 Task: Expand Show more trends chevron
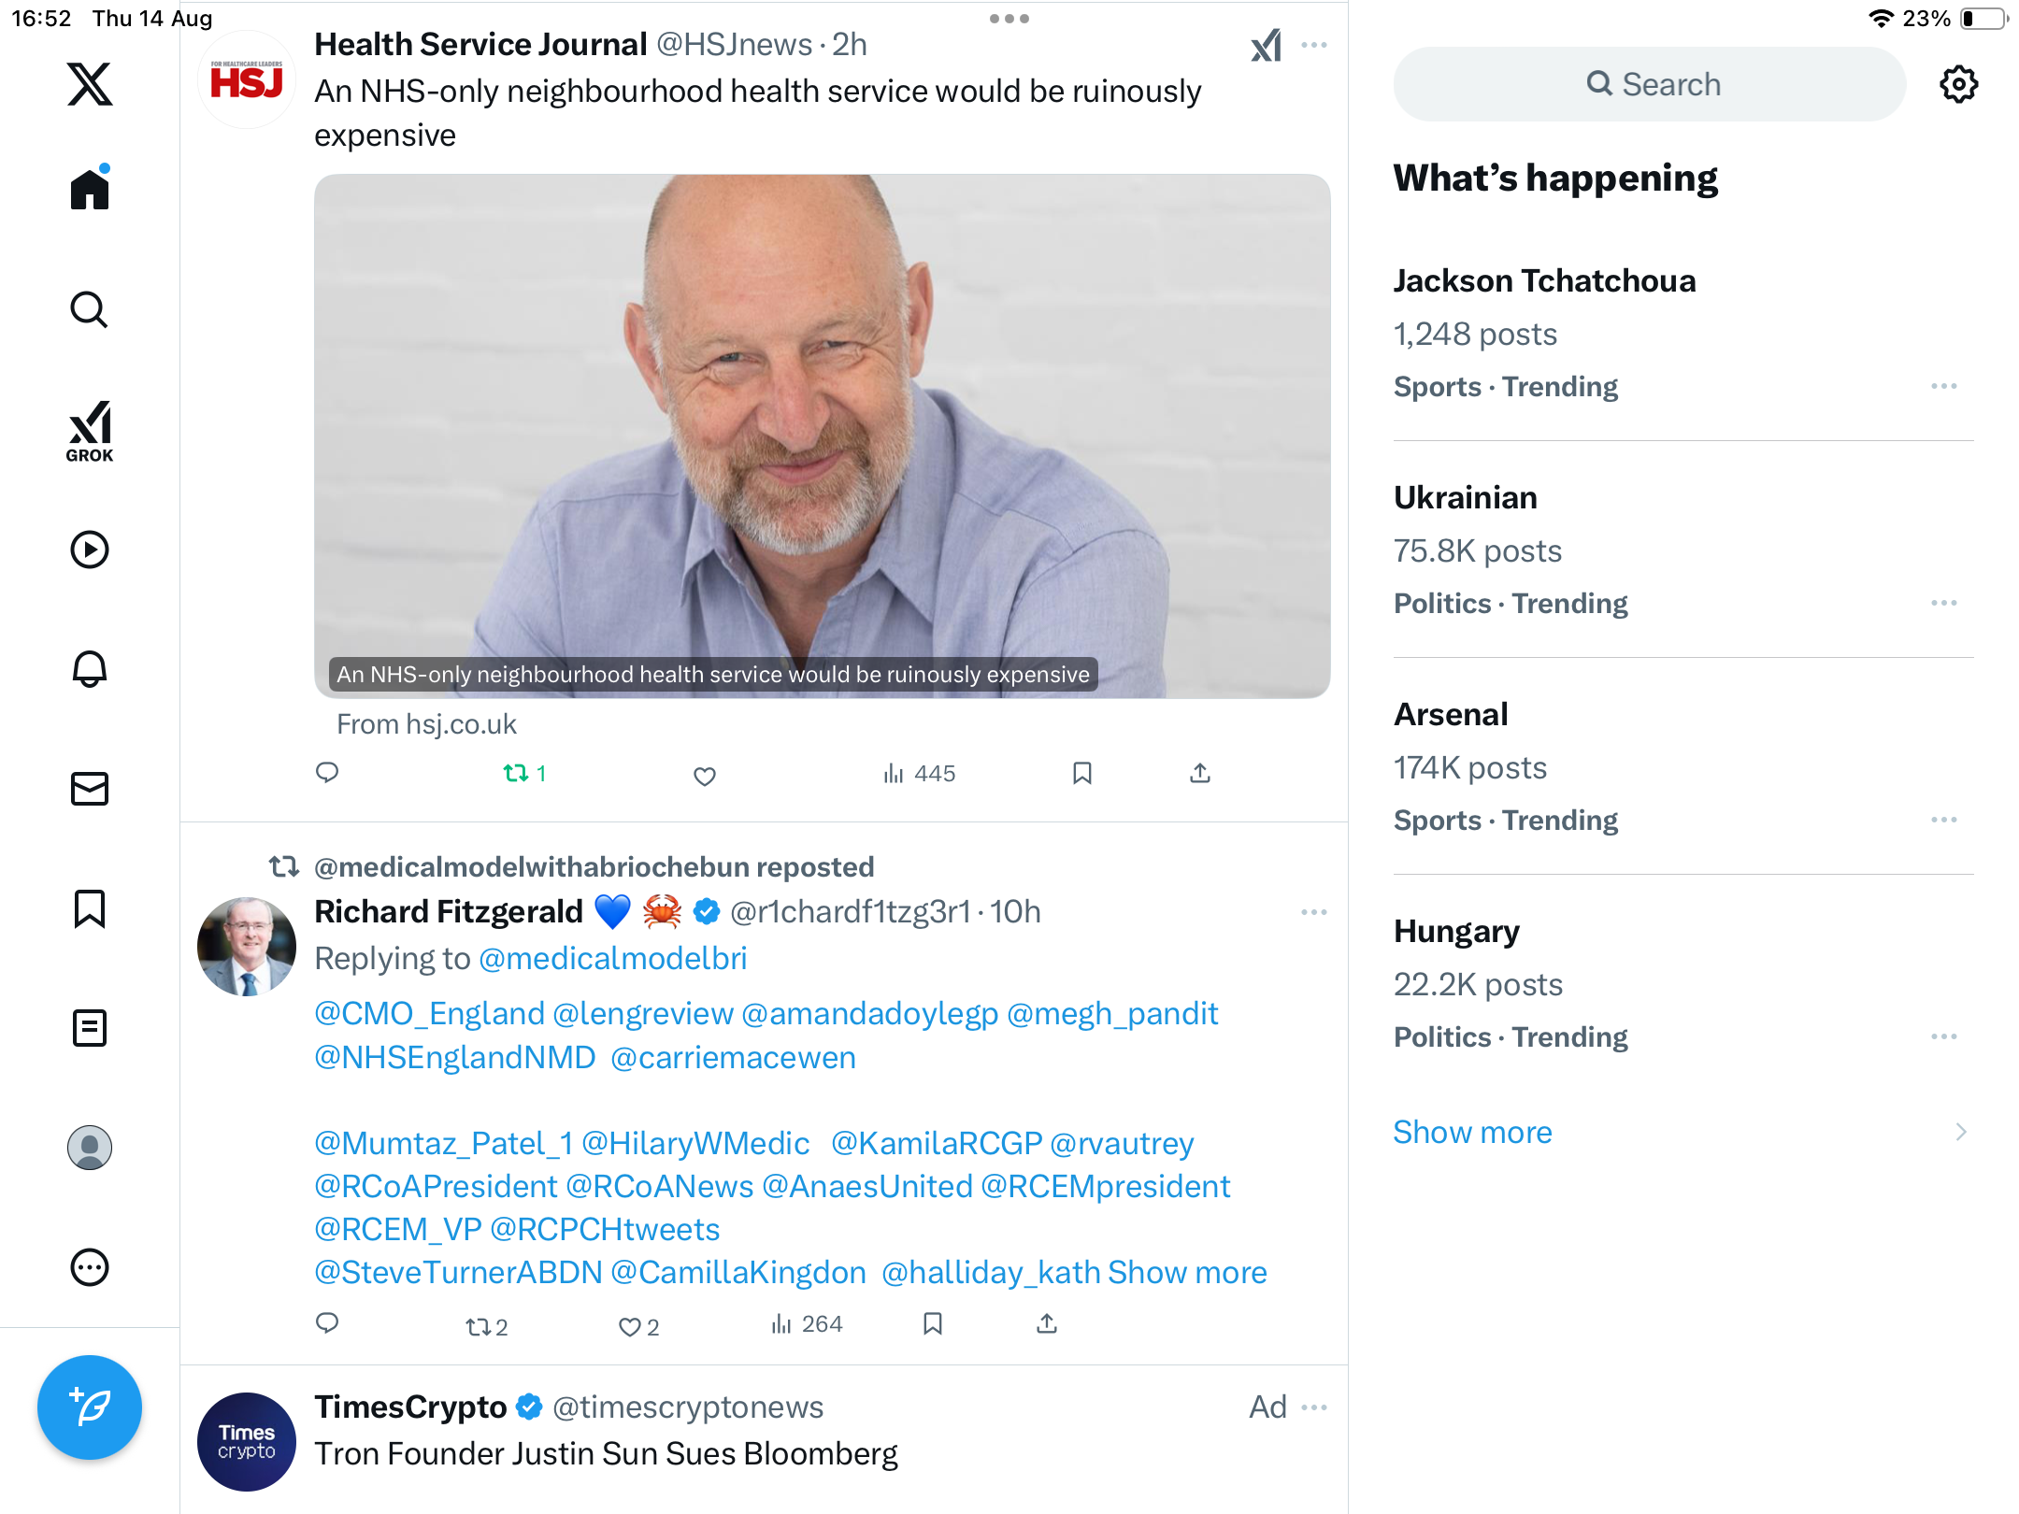tap(1960, 1132)
